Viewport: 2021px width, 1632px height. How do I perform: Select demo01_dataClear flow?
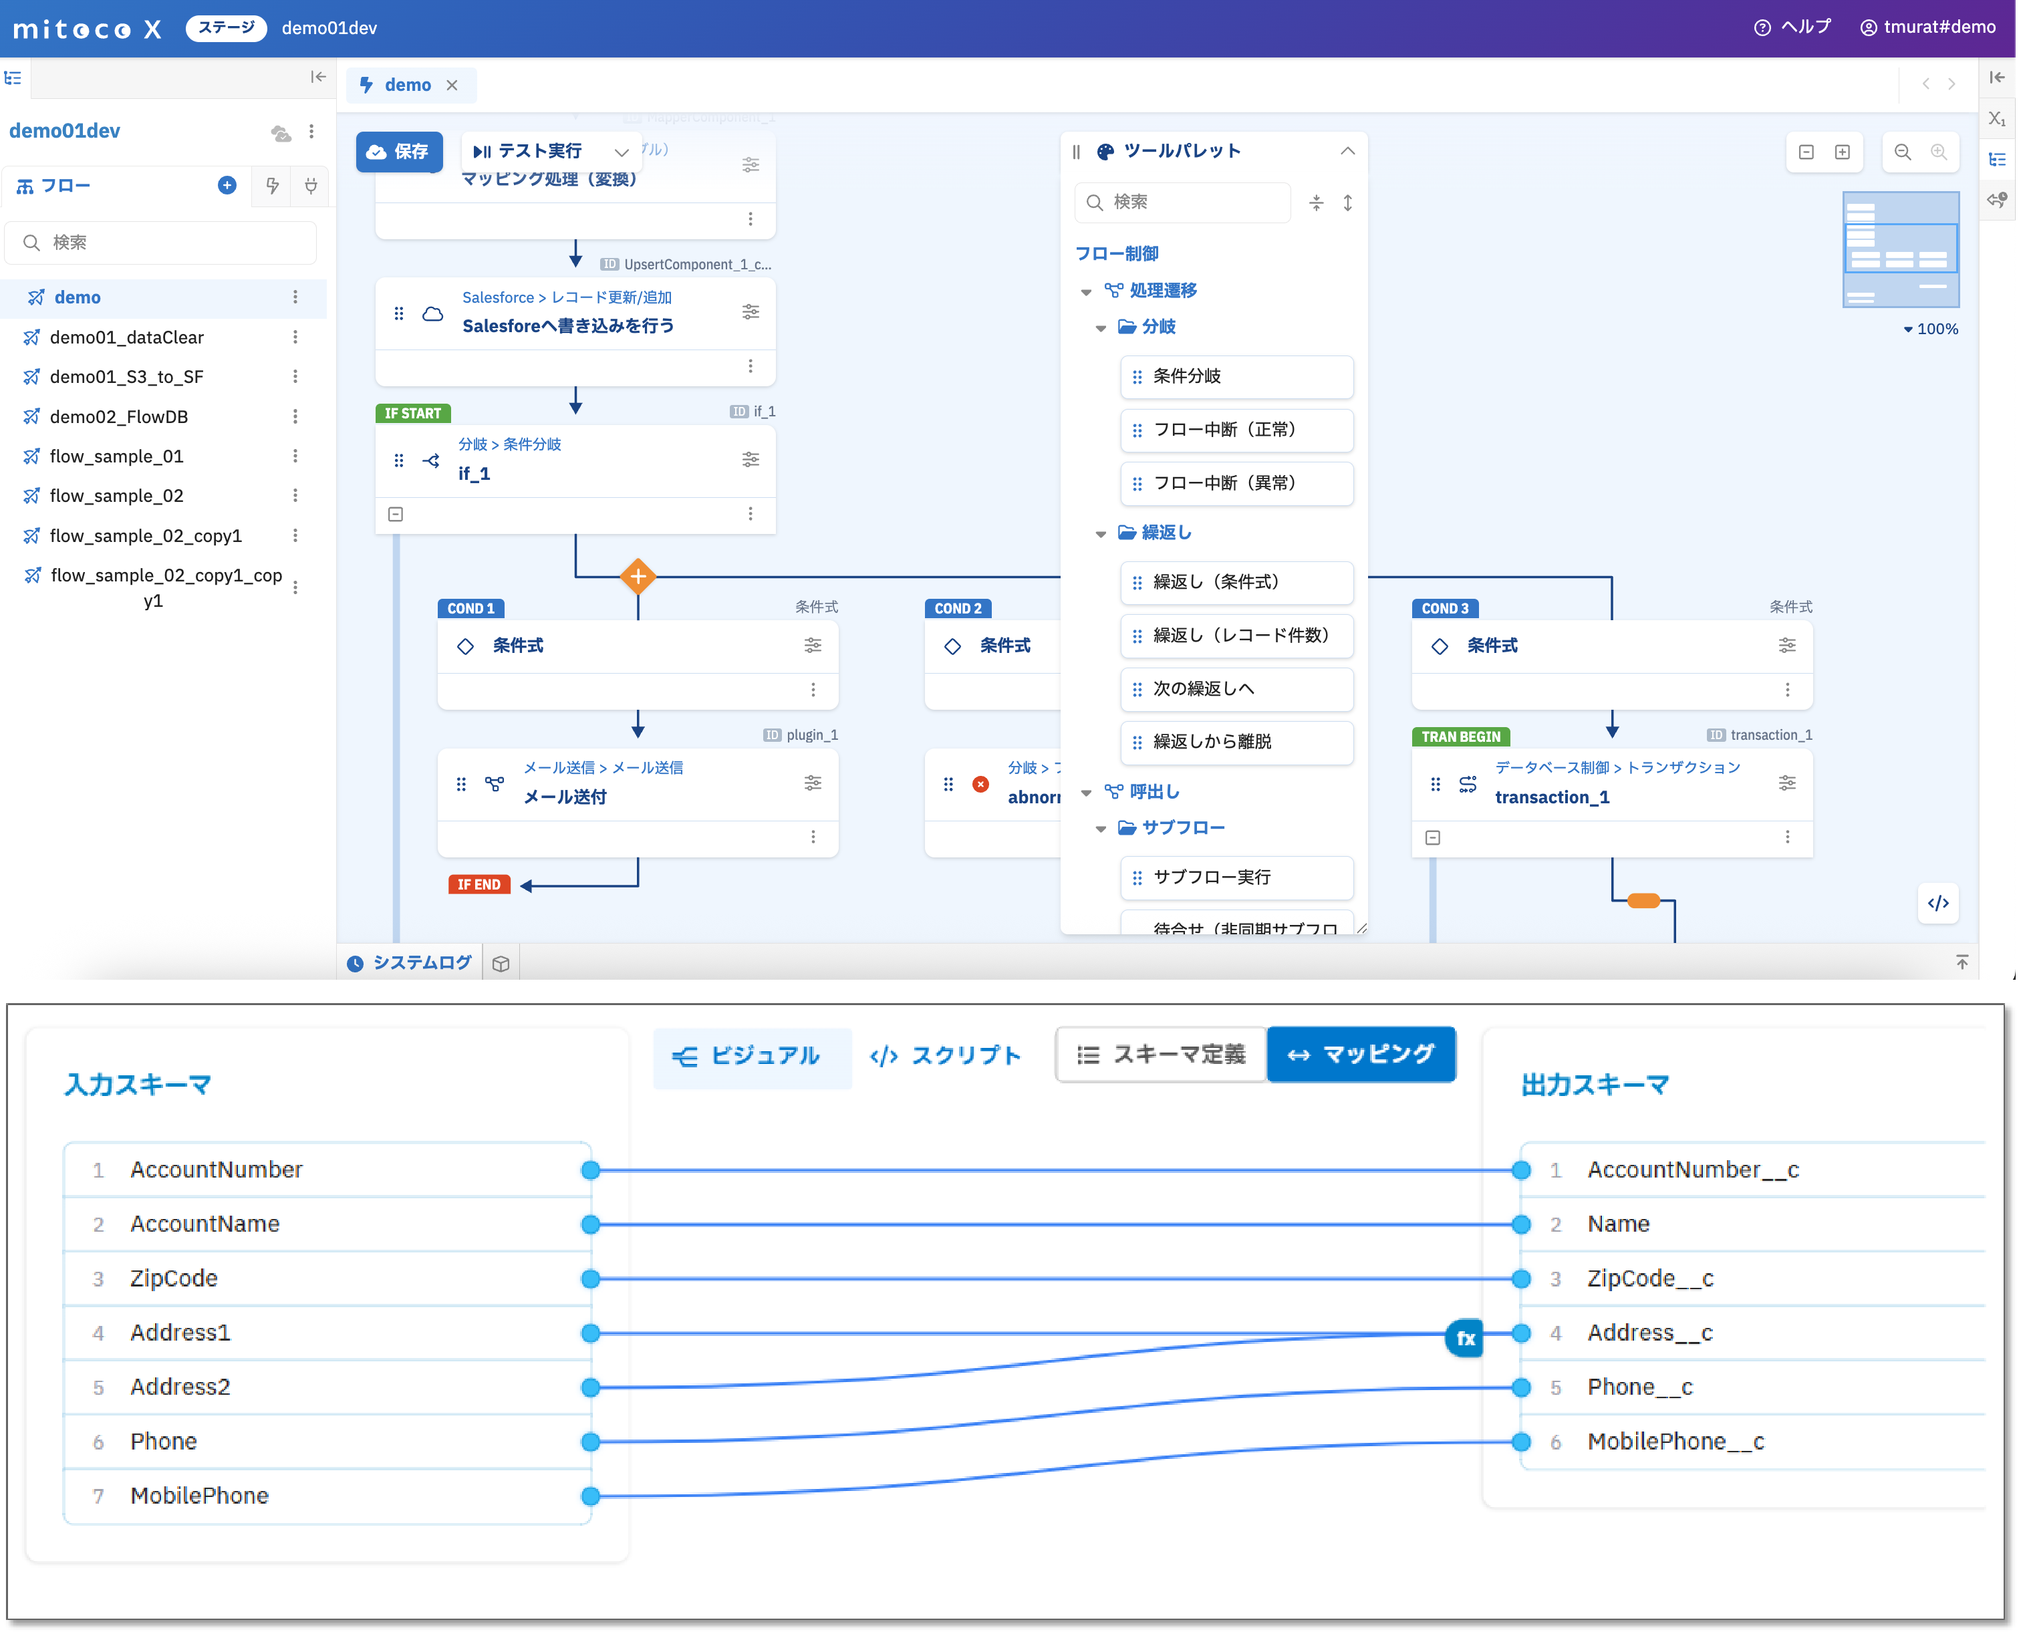coord(127,337)
